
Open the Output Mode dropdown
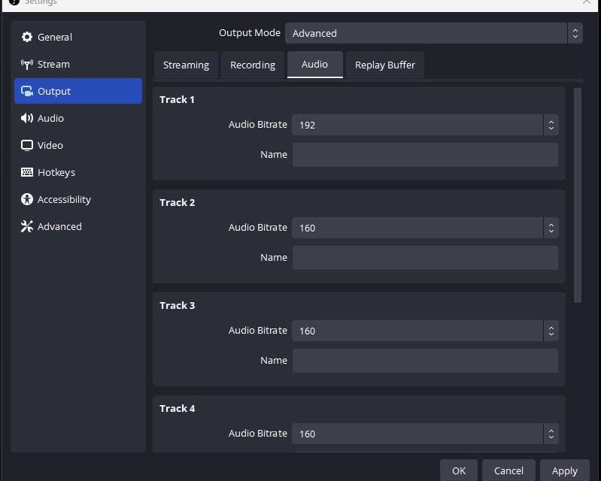tap(434, 33)
